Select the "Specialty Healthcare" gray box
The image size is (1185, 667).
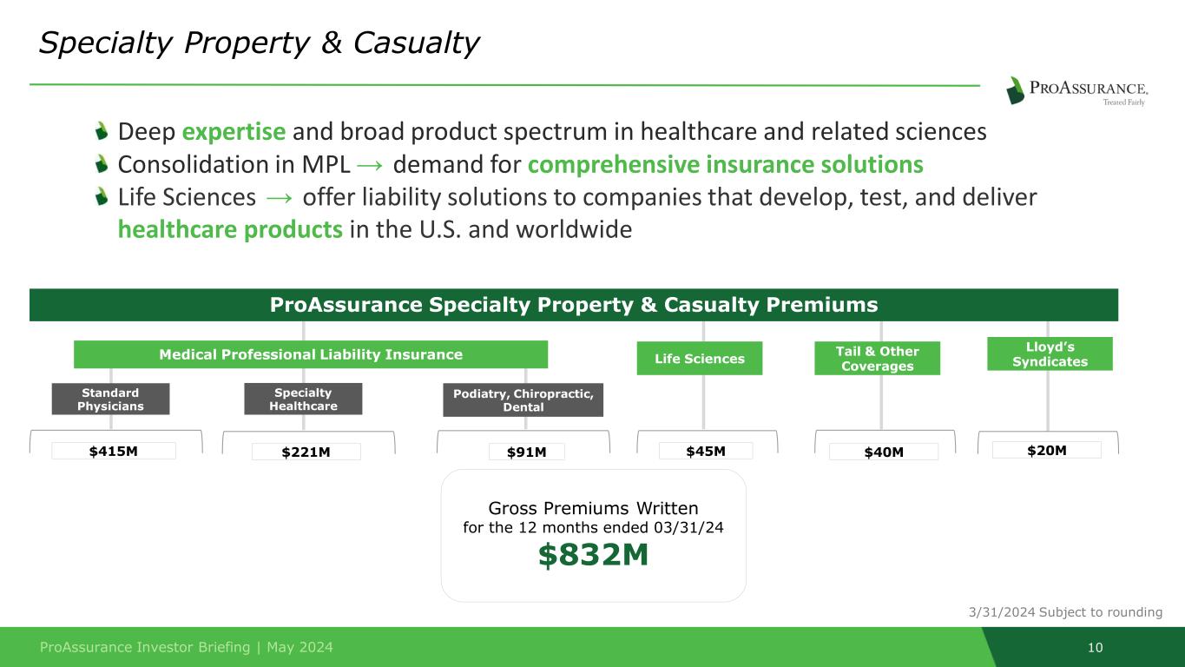[x=303, y=400]
